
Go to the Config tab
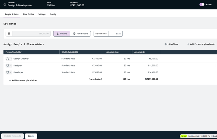click(x=53, y=14)
